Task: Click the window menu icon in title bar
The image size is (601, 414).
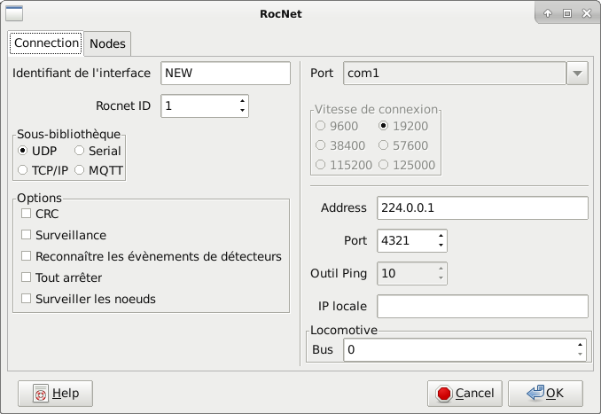Action: pos(15,13)
